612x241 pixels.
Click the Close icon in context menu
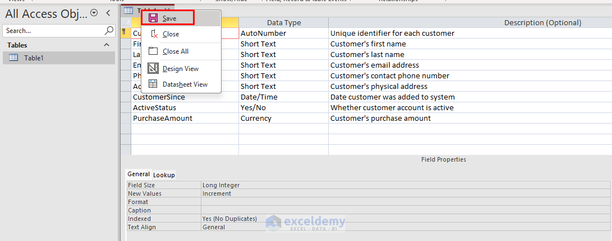(153, 34)
